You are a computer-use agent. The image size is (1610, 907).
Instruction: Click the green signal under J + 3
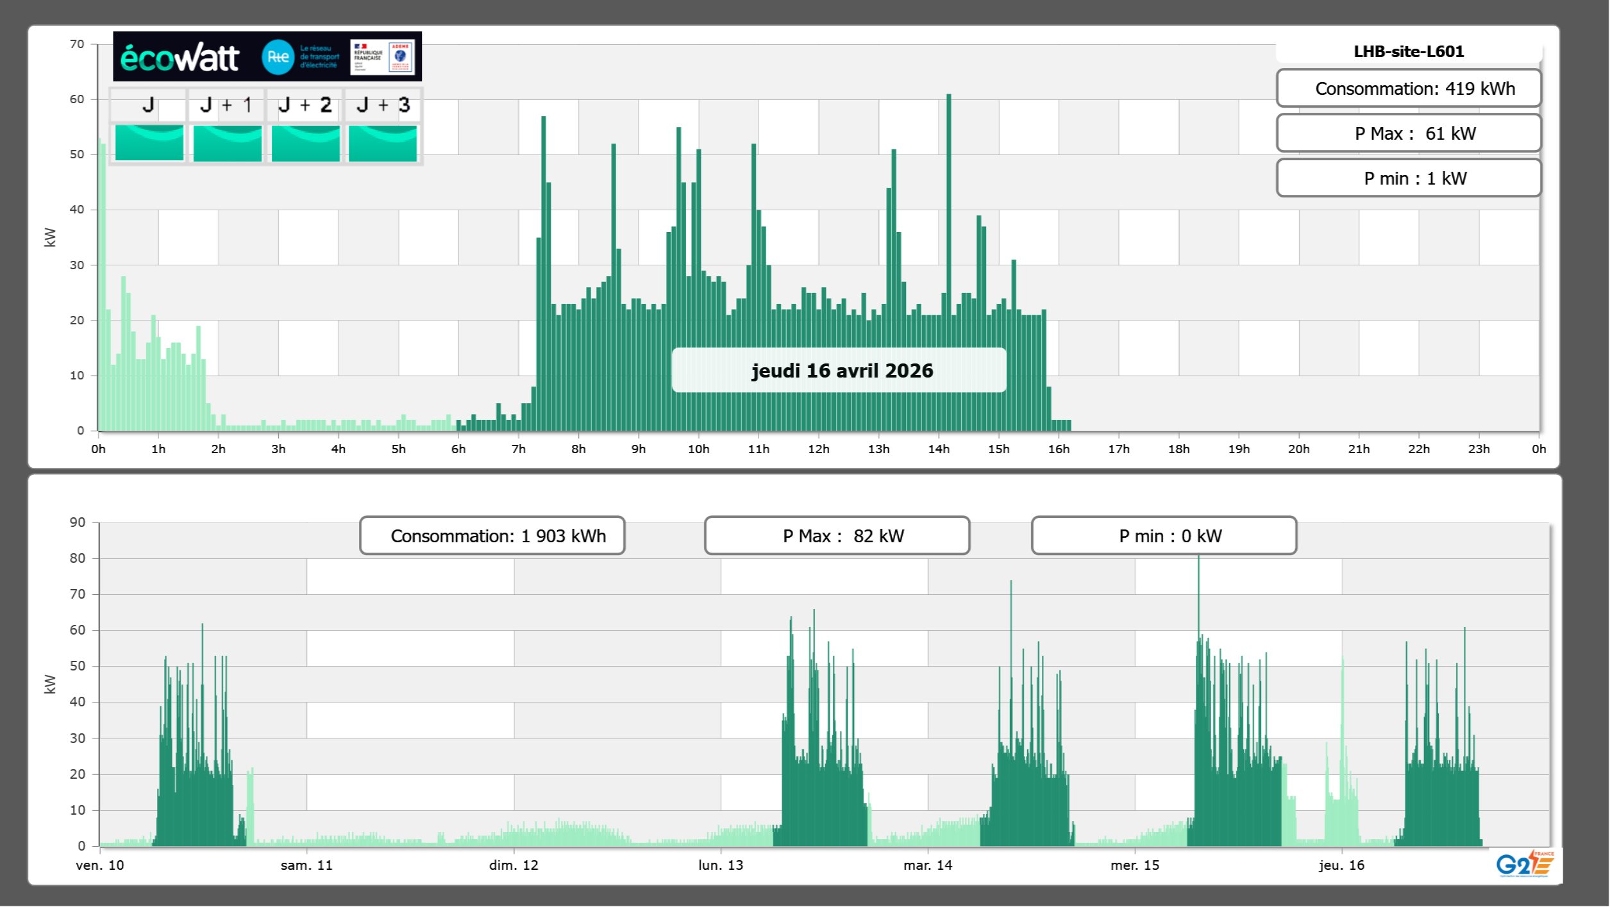click(x=383, y=143)
